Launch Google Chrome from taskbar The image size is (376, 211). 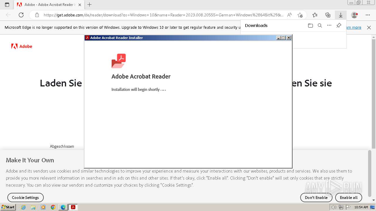(x=53, y=207)
